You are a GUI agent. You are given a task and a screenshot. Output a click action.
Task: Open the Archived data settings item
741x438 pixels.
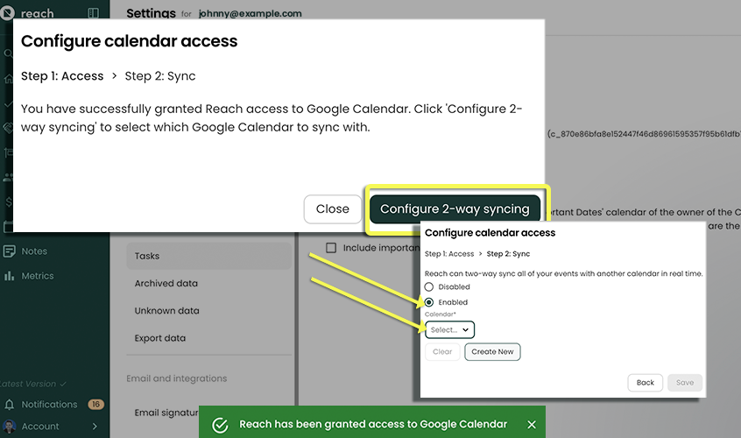(x=166, y=284)
